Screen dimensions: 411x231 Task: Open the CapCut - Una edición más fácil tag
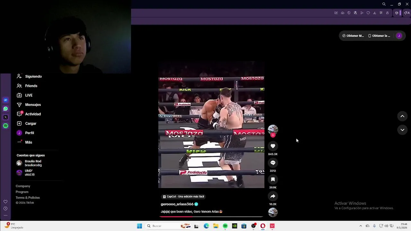(x=183, y=196)
